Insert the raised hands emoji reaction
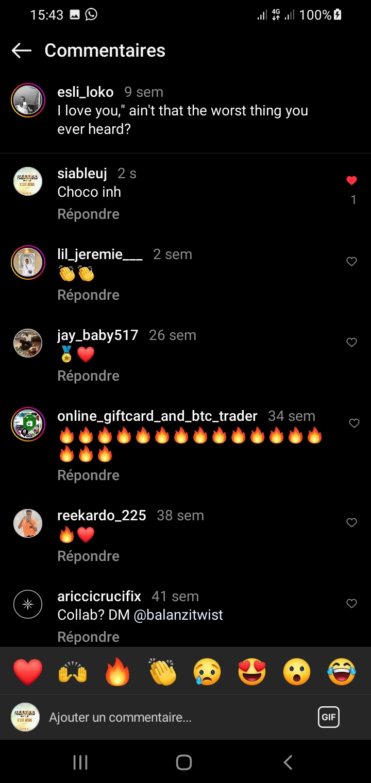 pos(73,672)
